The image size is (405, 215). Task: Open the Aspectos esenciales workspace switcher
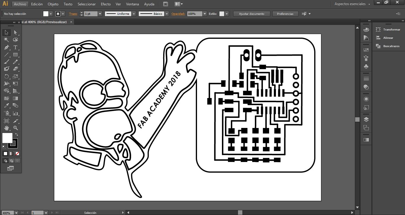click(x=352, y=4)
